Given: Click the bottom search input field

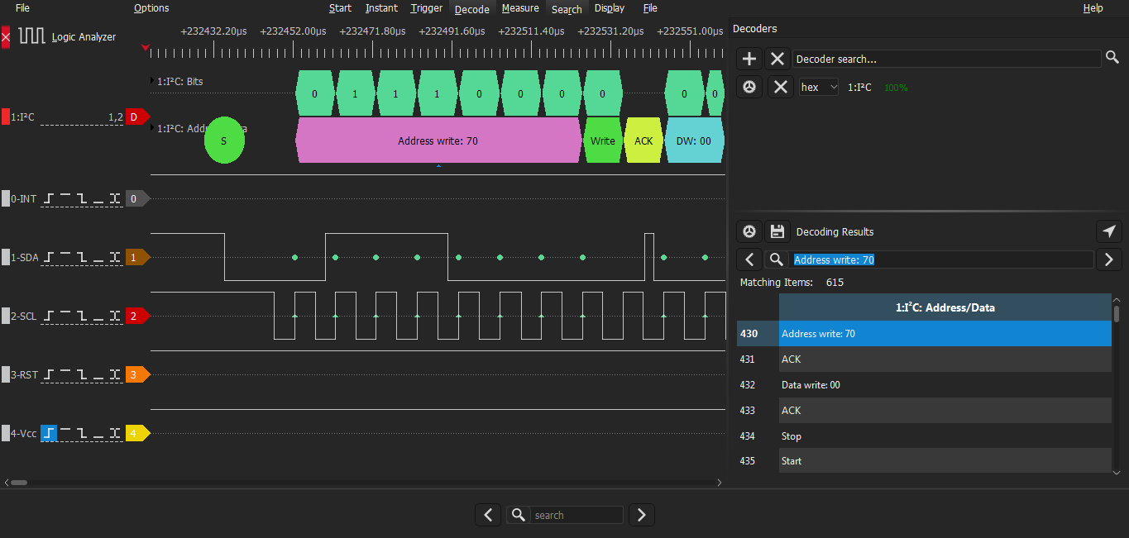Looking at the screenshot, I should click(x=576, y=515).
